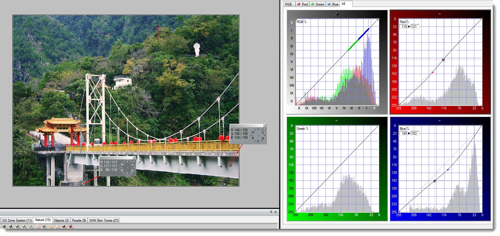Click the "Blue %" label in the curve grid
Screen dimensions: 500x236
[404, 129]
